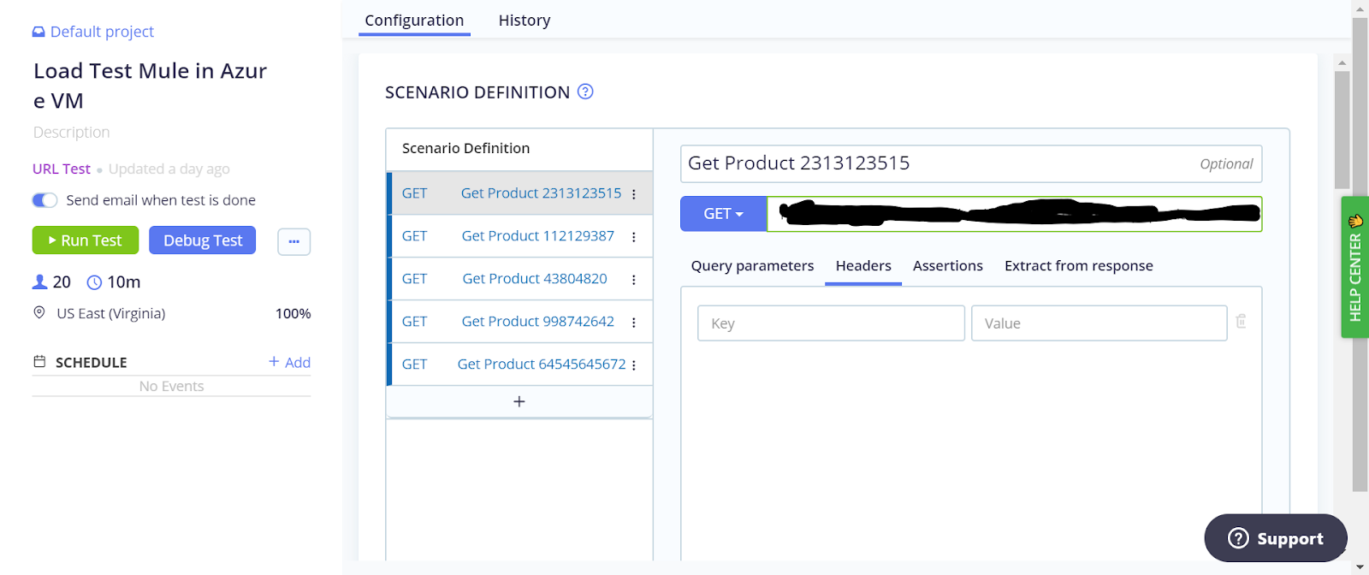Image resolution: width=1369 pixels, height=575 pixels.
Task: Open the Default project link
Action: [102, 32]
